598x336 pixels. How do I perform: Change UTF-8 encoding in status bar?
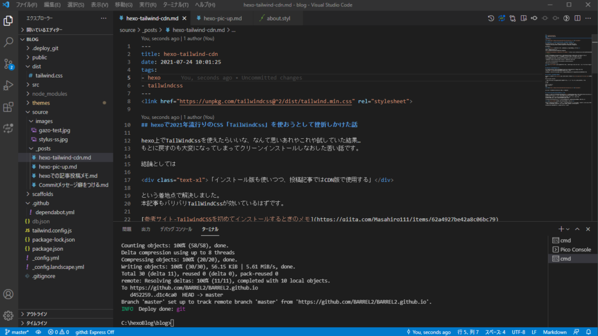coord(519,332)
